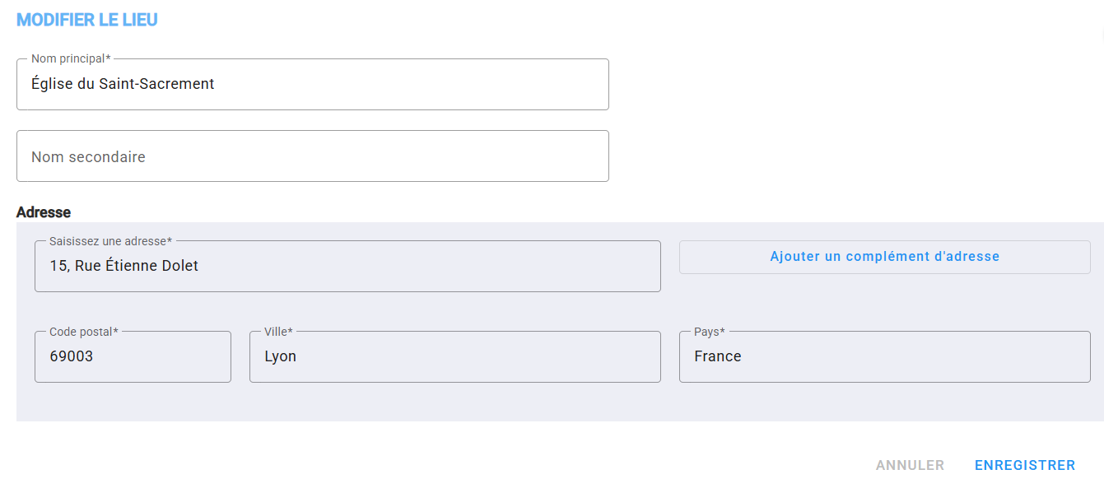
Task: Click the small Nom principal* floating label
Action: click(x=71, y=58)
